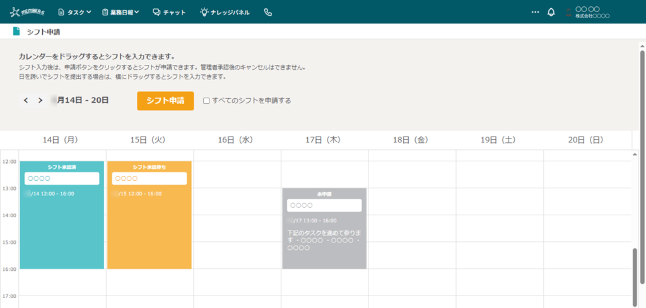Enable すべてのシフトを申請する checkbox
The image size is (646, 308).
[207, 101]
